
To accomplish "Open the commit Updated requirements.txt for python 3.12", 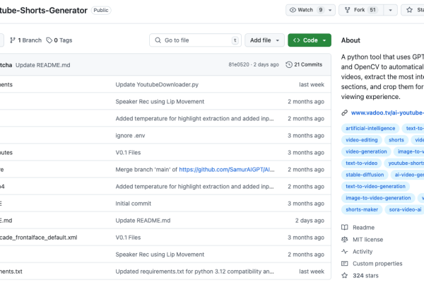I will (195, 272).
